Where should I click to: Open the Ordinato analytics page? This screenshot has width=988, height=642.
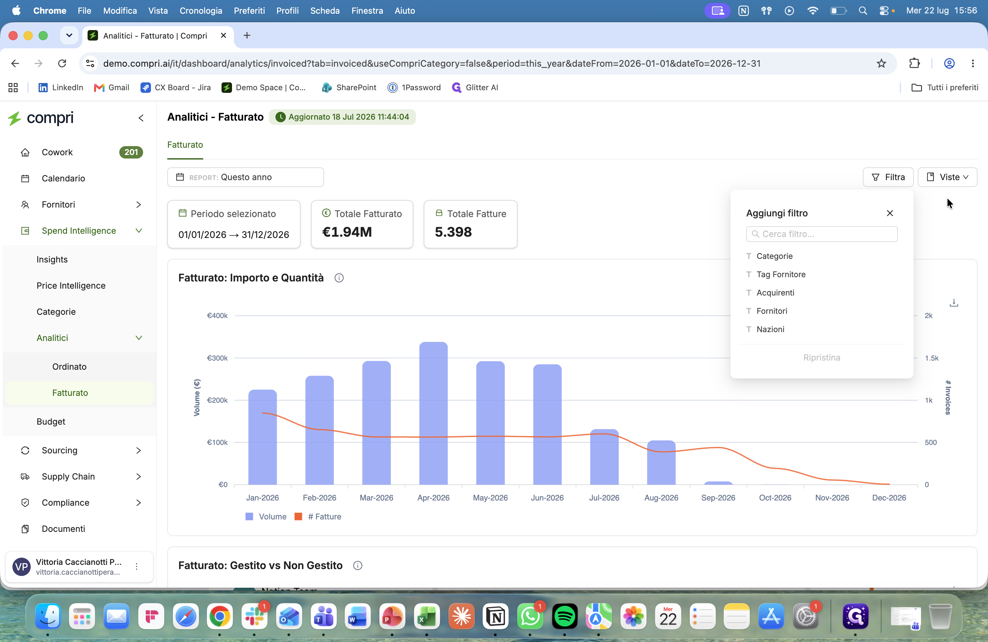[69, 367]
